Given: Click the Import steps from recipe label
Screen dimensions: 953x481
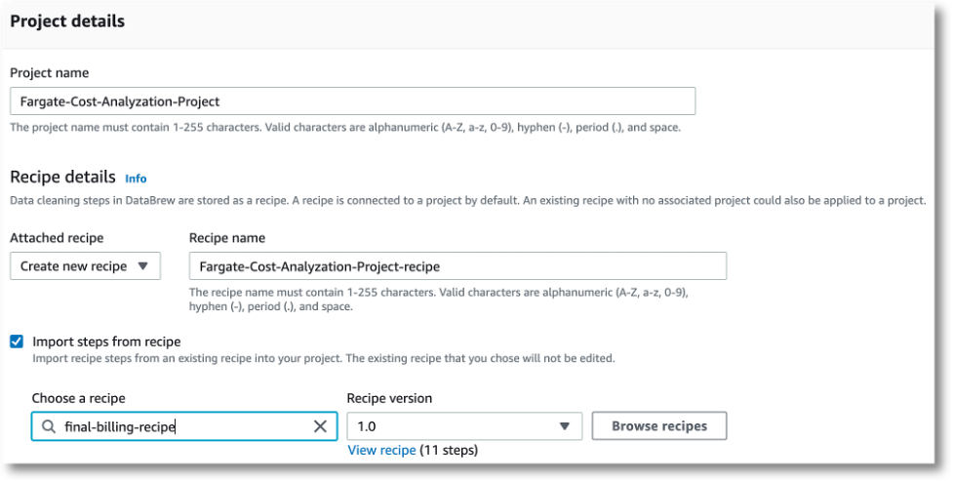Looking at the screenshot, I should click(x=106, y=341).
